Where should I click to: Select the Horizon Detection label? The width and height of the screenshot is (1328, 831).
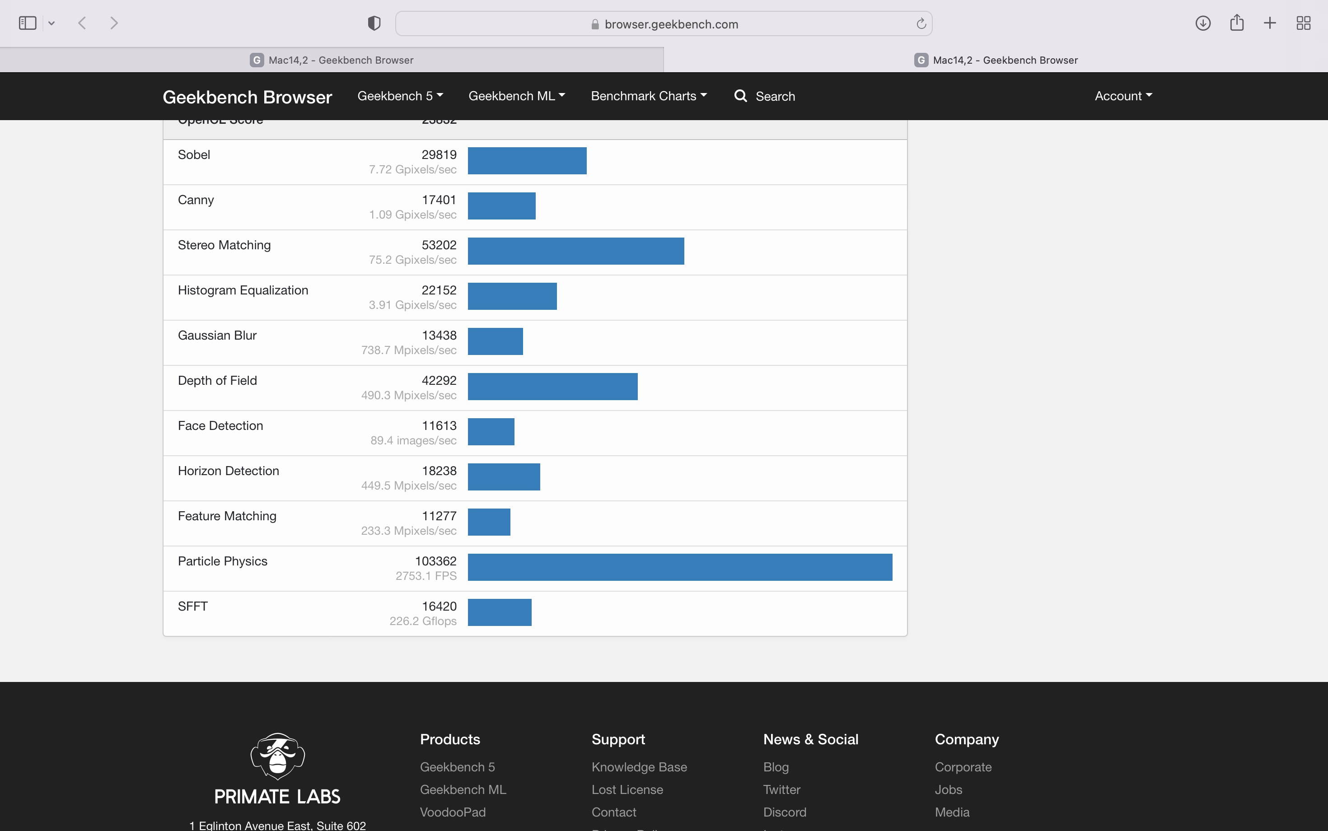pyautogui.click(x=228, y=471)
